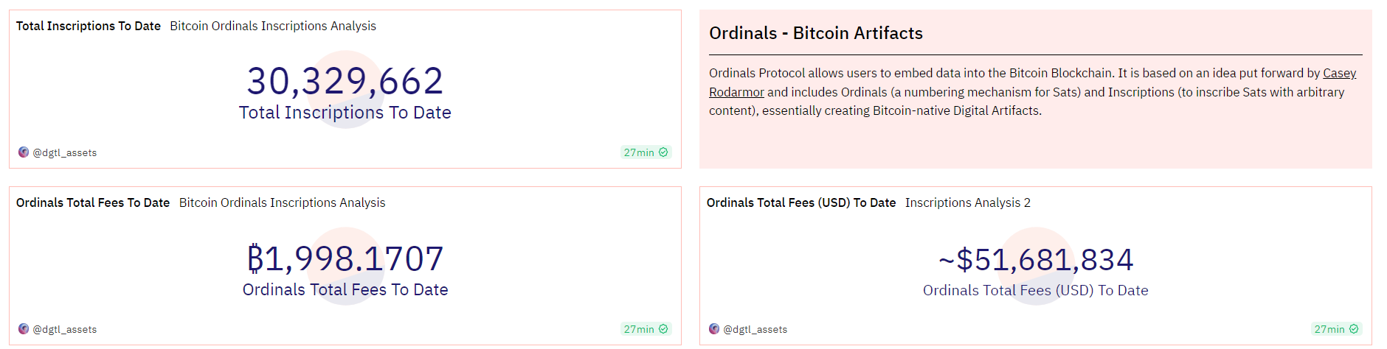This screenshot has height=349, width=1387.
Task: Open @dgtl_assets profile from the ₿1,998.1707 panel
Action: [x=65, y=330]
